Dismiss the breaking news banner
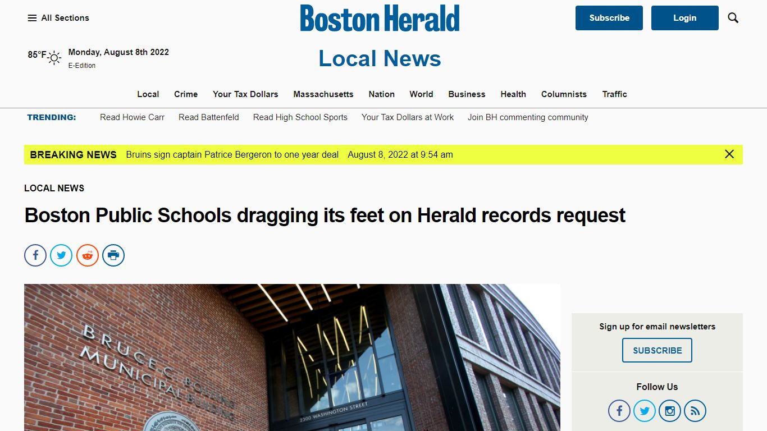767x431 pixels. pyautogui.click(x=729, y=154)
